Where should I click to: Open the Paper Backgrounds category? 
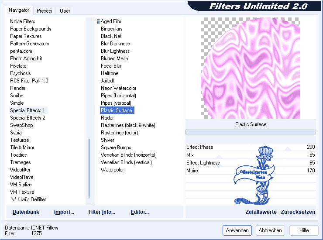31,29
